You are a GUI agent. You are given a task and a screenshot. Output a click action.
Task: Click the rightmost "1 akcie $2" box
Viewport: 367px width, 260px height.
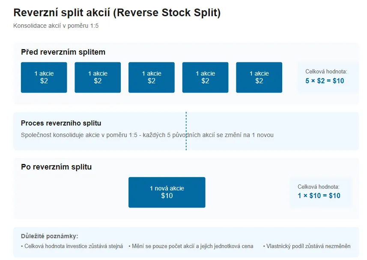[259, 77]
